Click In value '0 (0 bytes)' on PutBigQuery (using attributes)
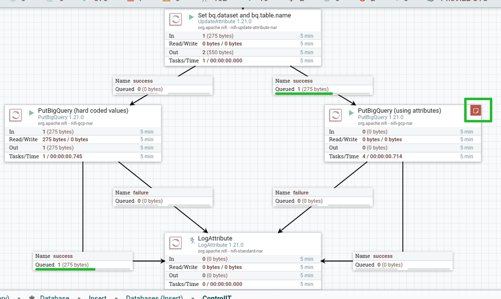 (x=375, y=132)
